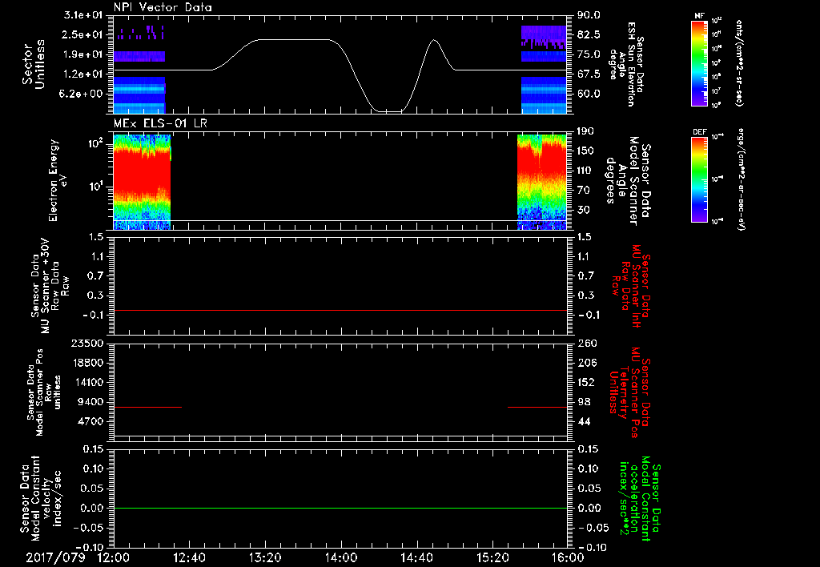820x567 pixels.
Task: Click the red 'MU Scanner Pos Telemetry' label
Action: point(630,392)
